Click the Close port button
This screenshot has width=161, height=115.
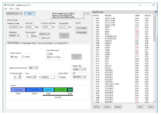pos(30,14)
